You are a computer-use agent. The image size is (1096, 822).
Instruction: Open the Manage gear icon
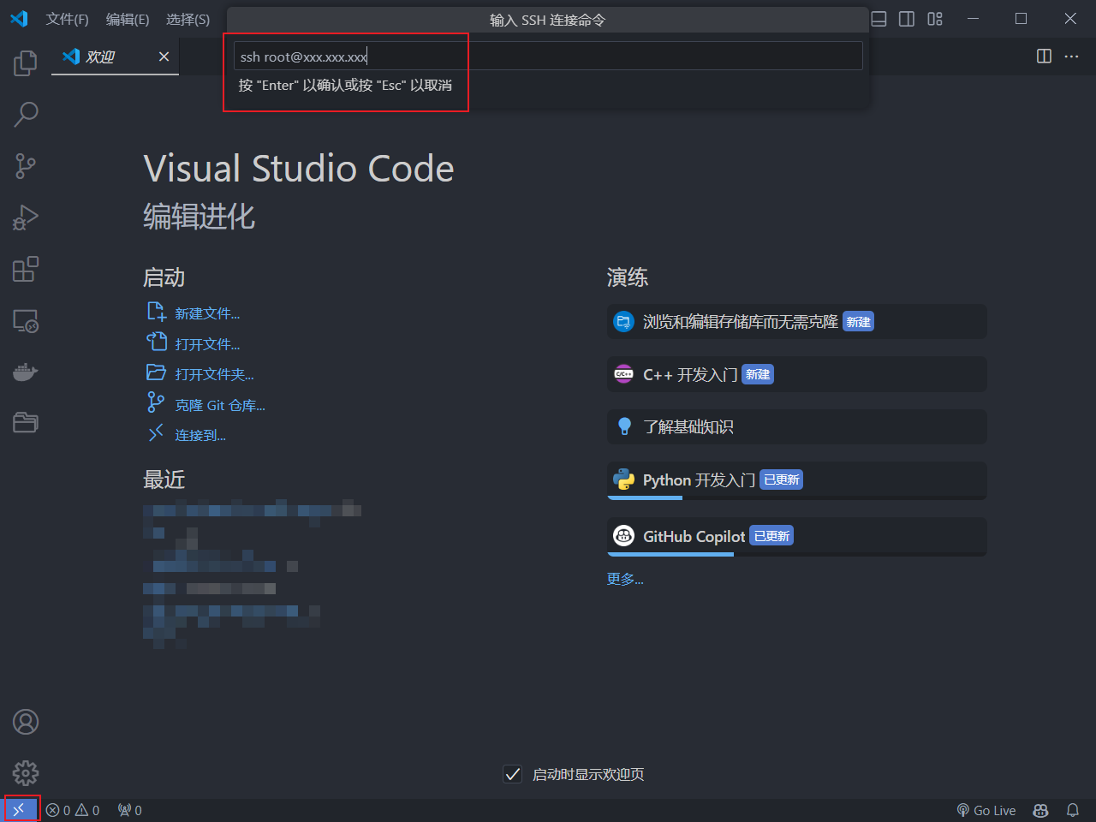[x=26, y=773]
